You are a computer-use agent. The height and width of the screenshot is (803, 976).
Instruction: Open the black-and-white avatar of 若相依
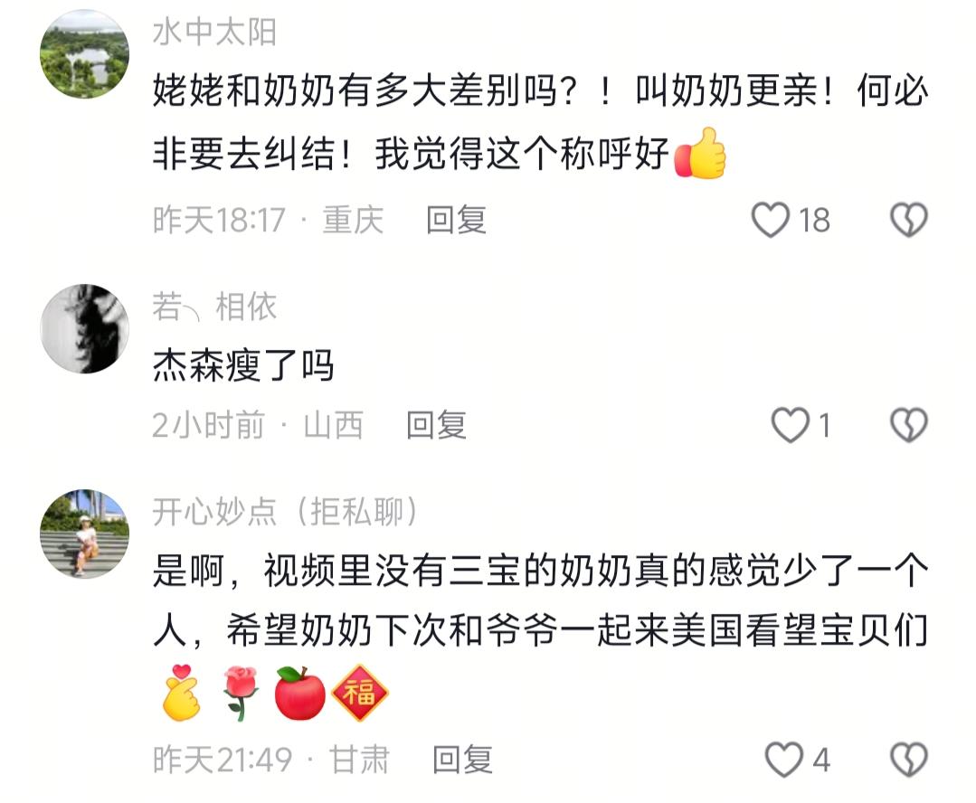(85, 328)
